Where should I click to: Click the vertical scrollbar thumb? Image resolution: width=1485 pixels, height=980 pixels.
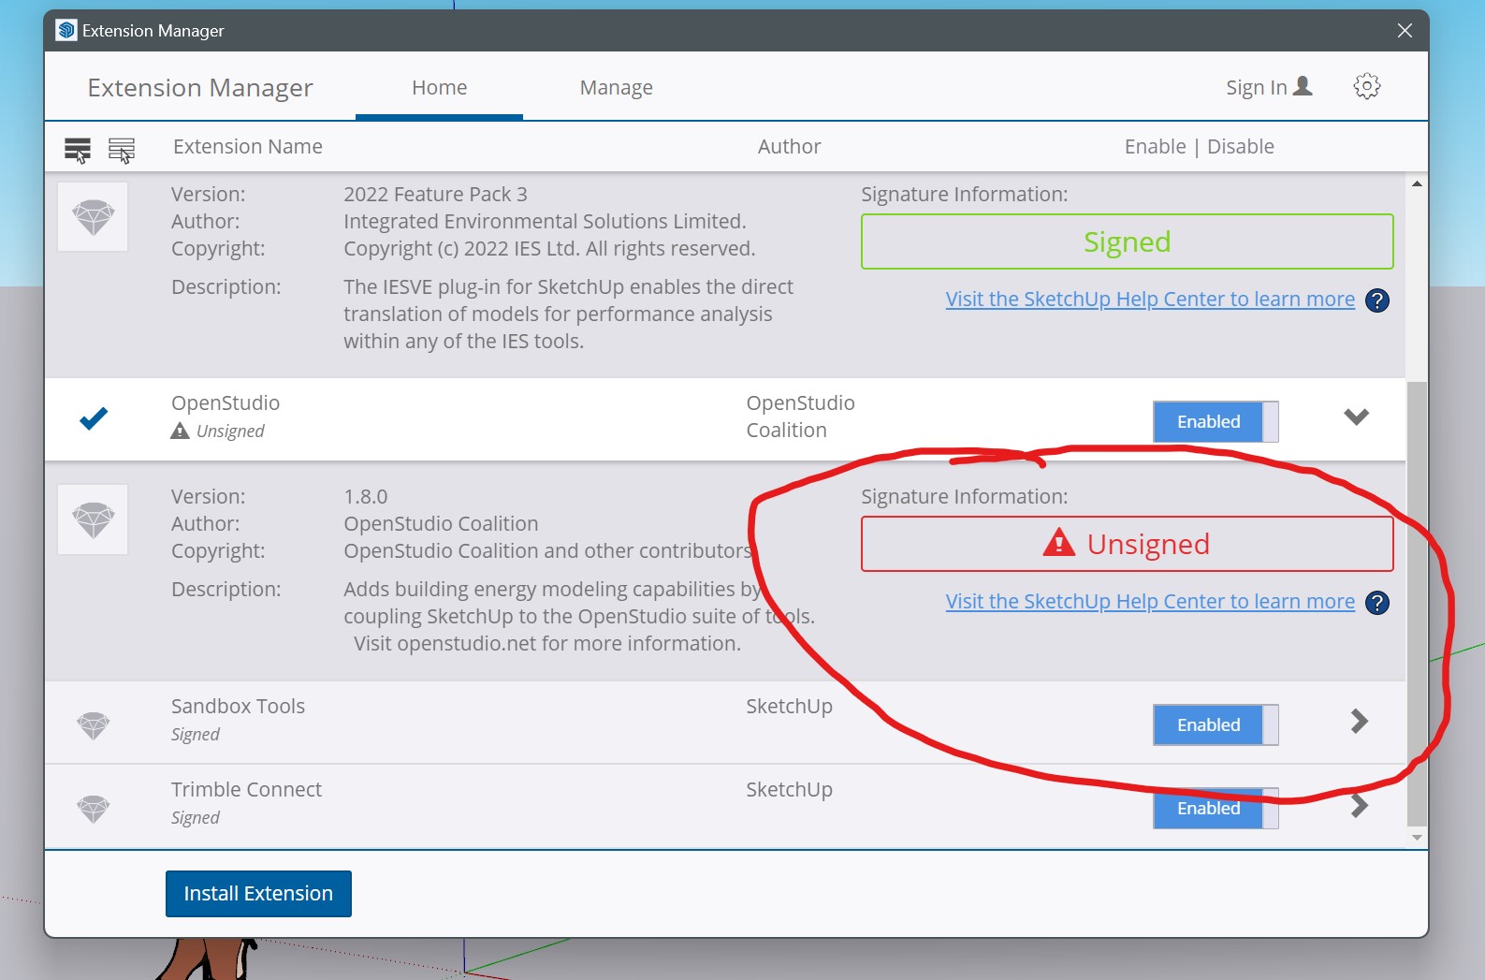pyautogui.click(x=1417, y=604)
